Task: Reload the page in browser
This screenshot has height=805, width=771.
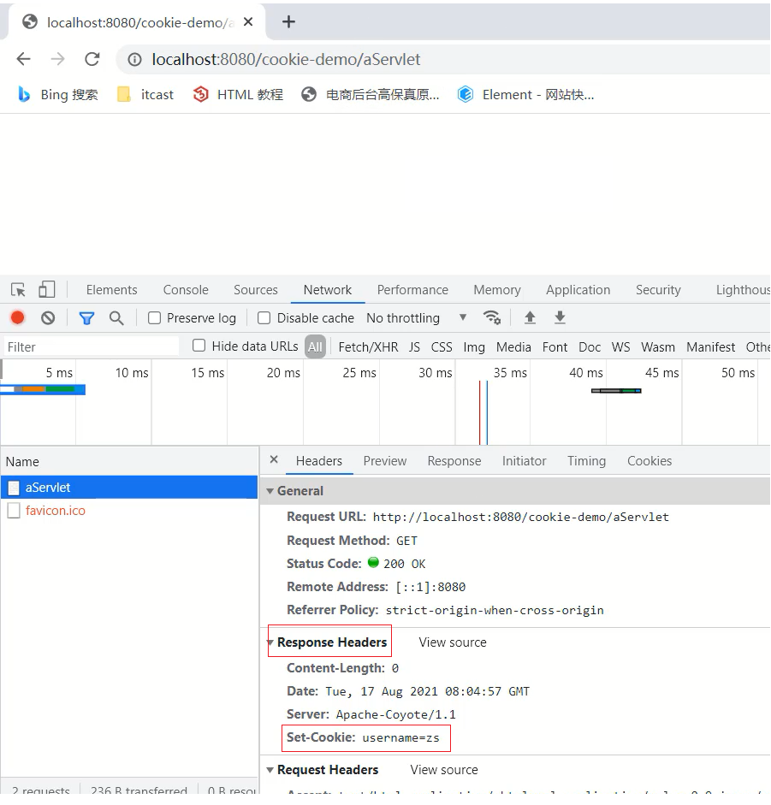Action: point(92,59)
